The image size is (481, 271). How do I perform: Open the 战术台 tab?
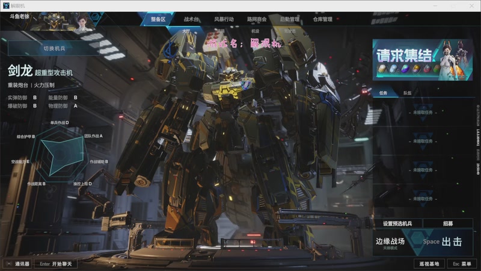click(191, 19)
